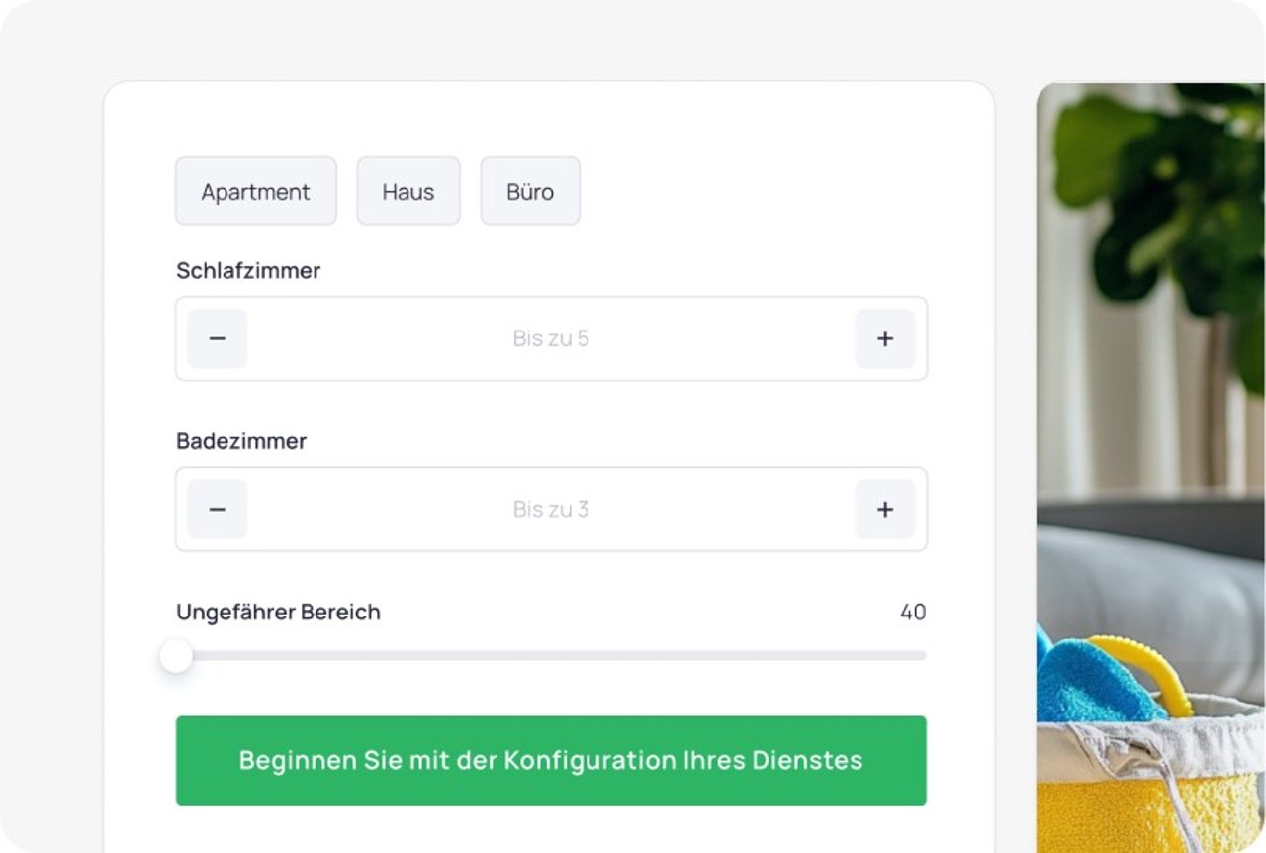
Task: Click the area value 40
Action: pos(913,613)
